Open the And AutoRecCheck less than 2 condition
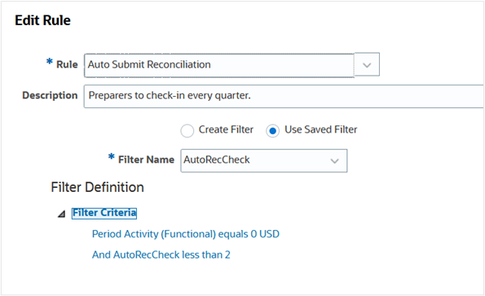Screen dimensions: 485x296 click(161, 255)
